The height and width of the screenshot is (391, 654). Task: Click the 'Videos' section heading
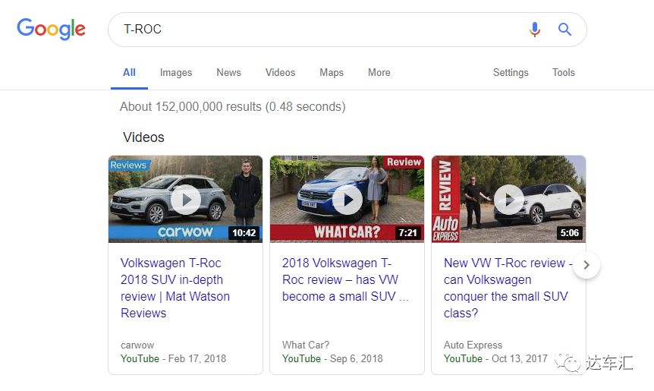pos(143,137)
